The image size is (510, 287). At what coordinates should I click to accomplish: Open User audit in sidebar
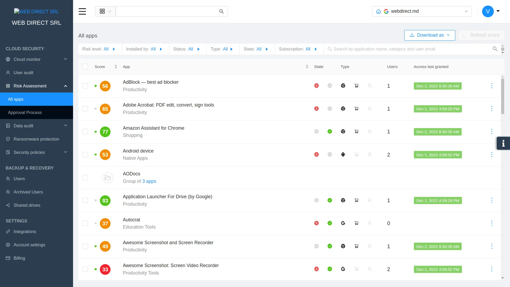[36, 73]
